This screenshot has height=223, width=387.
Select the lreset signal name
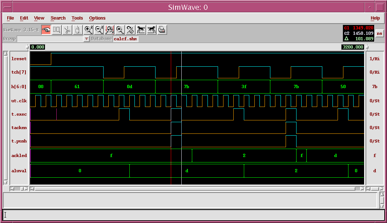tap(19, 59)
